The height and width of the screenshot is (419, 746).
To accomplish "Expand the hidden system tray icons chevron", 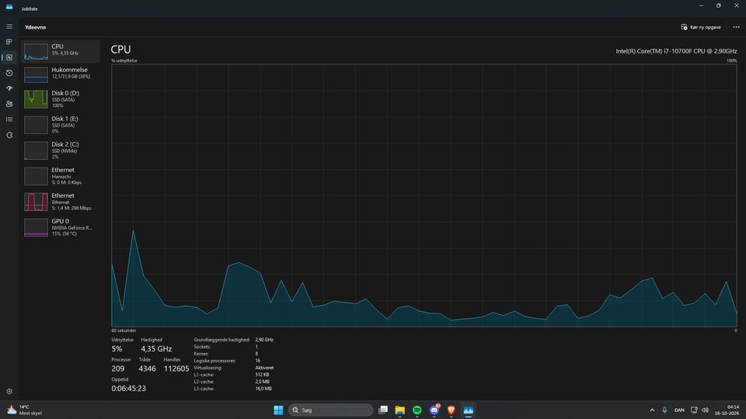I will click(x=652, y=410).
